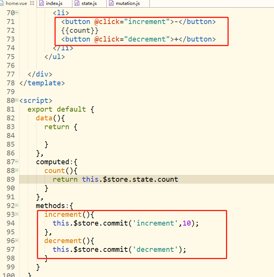274x277 pixels.
Task: Collapse the li block at line 70
Action: tap(17, 12)
